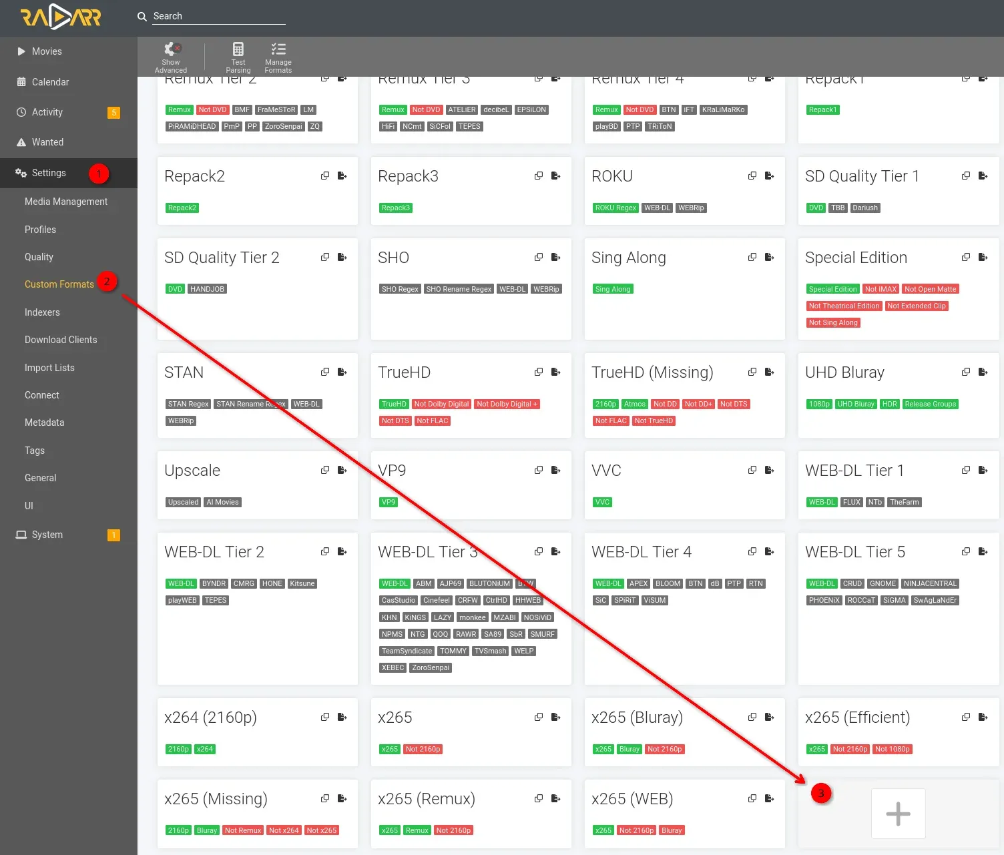
Task: Go to Indexers settings
Action: pos(42,312)
